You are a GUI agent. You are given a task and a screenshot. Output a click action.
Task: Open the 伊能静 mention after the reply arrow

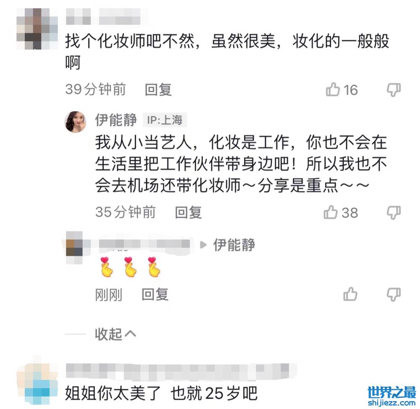[x=234, y=245]
